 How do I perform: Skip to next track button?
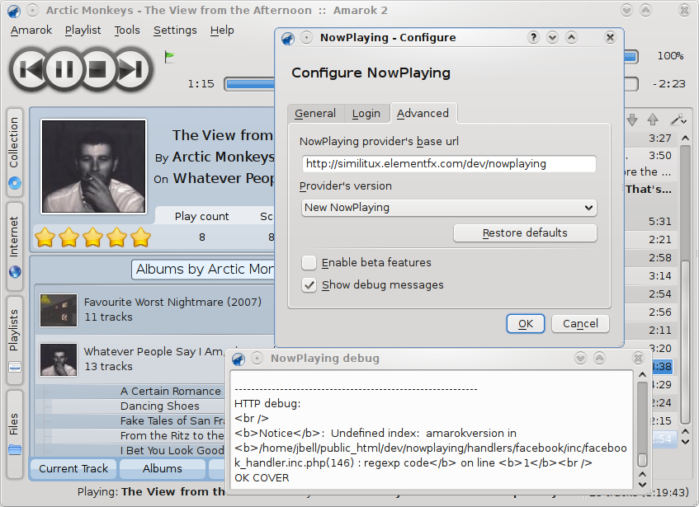(132, 69)
